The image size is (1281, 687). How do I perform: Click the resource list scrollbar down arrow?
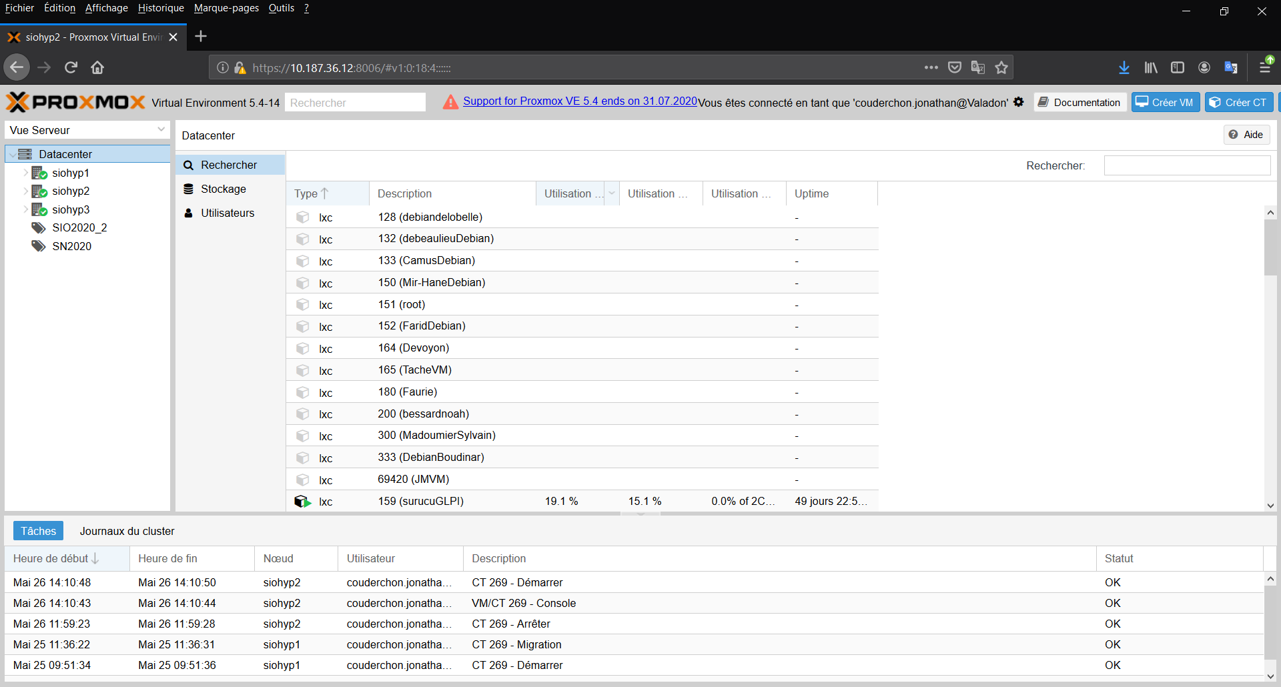point(1270,506)
